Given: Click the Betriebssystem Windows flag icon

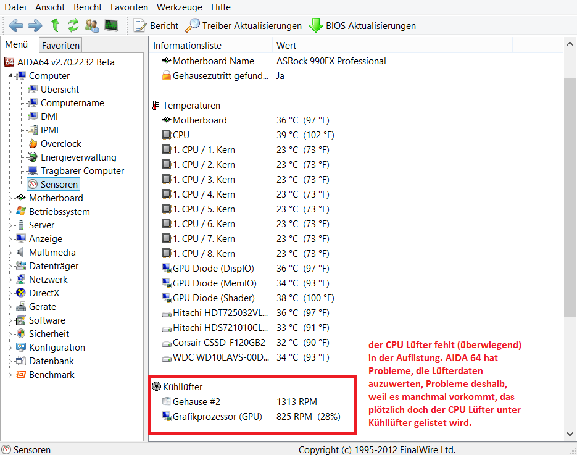Looking at the screenshot, I should [x=21, y=211].
